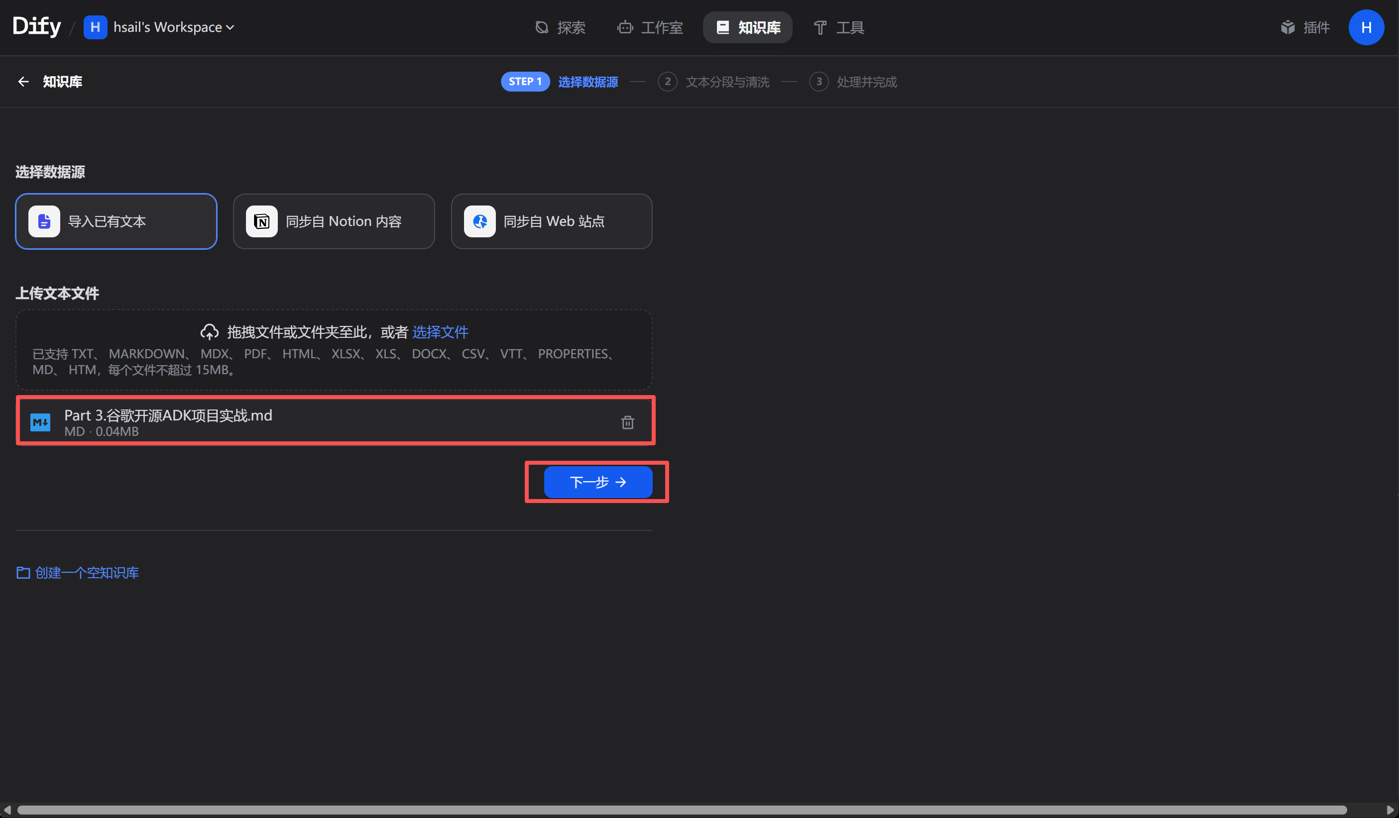Click the Notion logo icon
Screen dimensions: 1399x818
pos(262,221)
